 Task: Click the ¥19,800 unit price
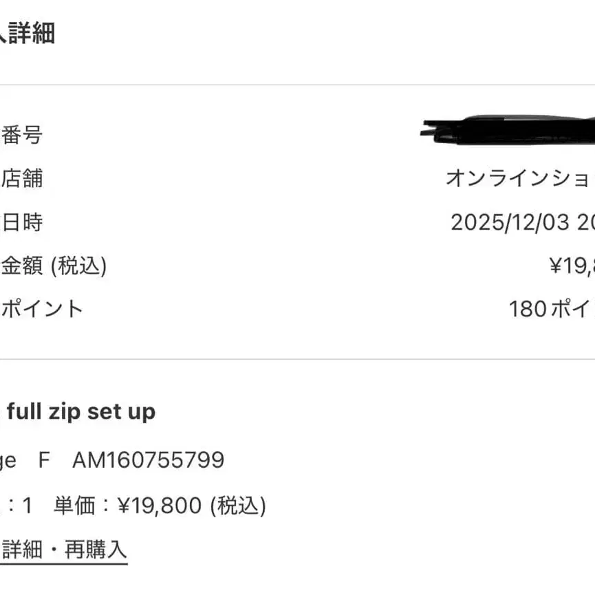(160, 506)
